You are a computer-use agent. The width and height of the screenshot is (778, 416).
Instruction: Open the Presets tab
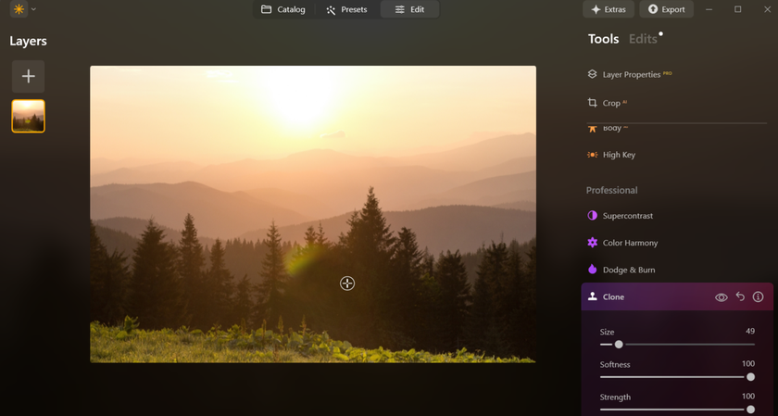(346, 9)
